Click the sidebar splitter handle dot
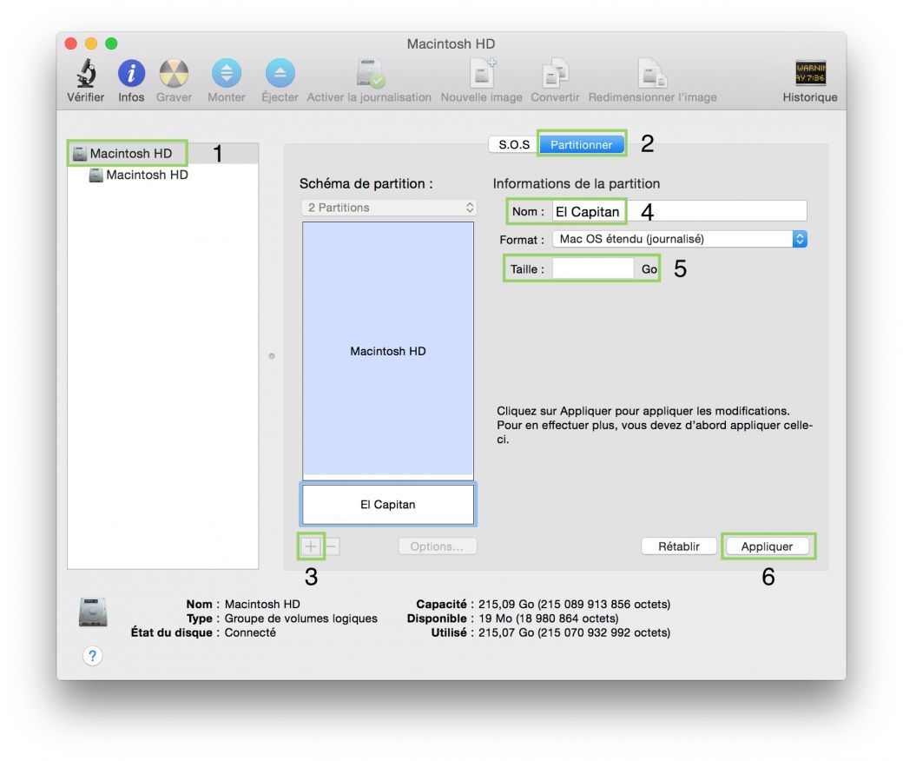This screenshot has width=903, height=761. (x=272, y=356)
